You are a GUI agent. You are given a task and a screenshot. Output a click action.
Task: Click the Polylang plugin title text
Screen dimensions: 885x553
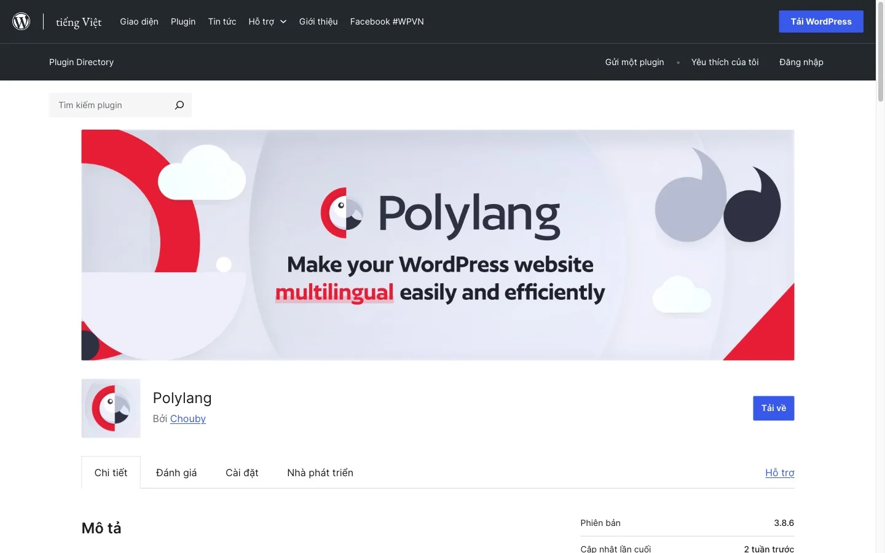[182, 398]
